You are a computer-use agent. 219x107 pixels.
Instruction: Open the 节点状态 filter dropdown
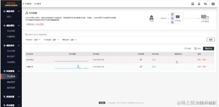37,40
